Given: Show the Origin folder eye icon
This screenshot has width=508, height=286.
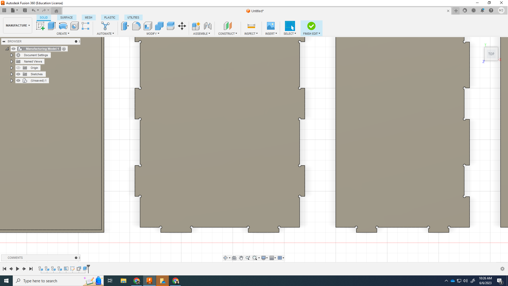Looking at the screenshot, I should (x=18, y=68).
